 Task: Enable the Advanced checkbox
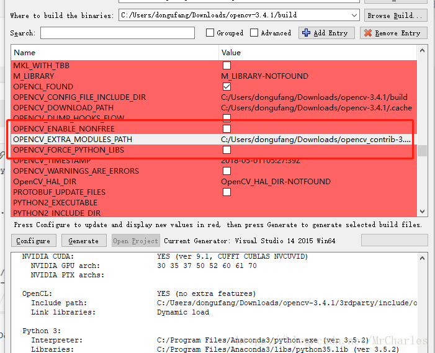point(254,33)
